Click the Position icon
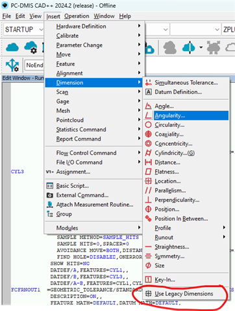The height and width of the screenshot is (311, 235). pos(148,209)
